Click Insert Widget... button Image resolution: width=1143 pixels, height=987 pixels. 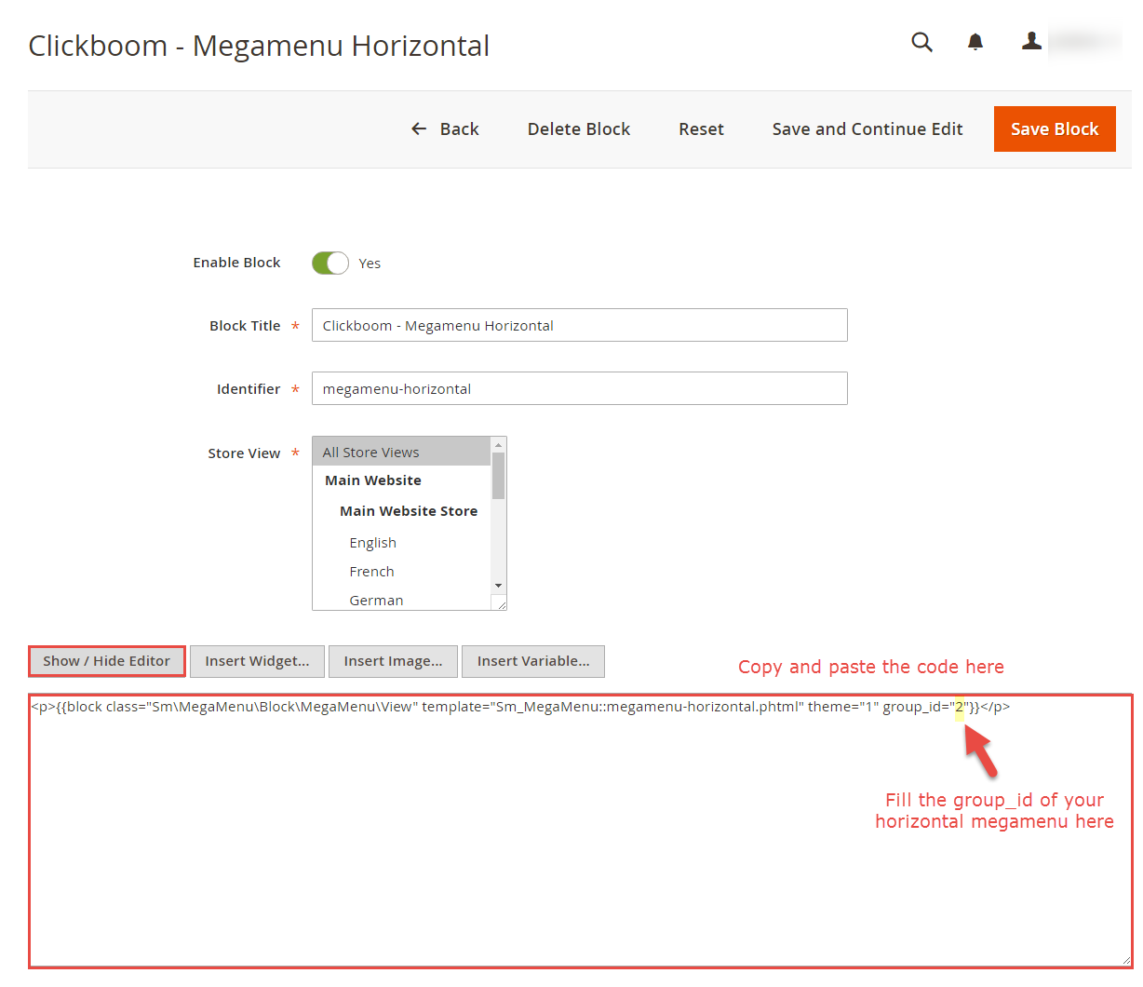(257, 661)
